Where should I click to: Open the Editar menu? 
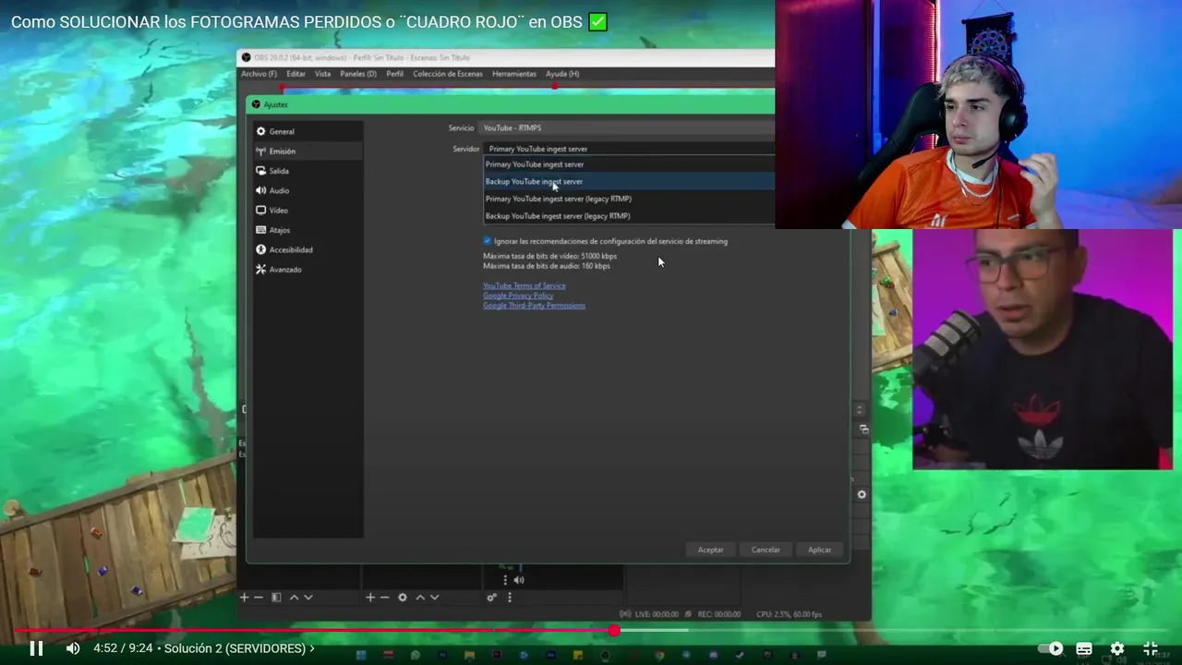(295, 74)
